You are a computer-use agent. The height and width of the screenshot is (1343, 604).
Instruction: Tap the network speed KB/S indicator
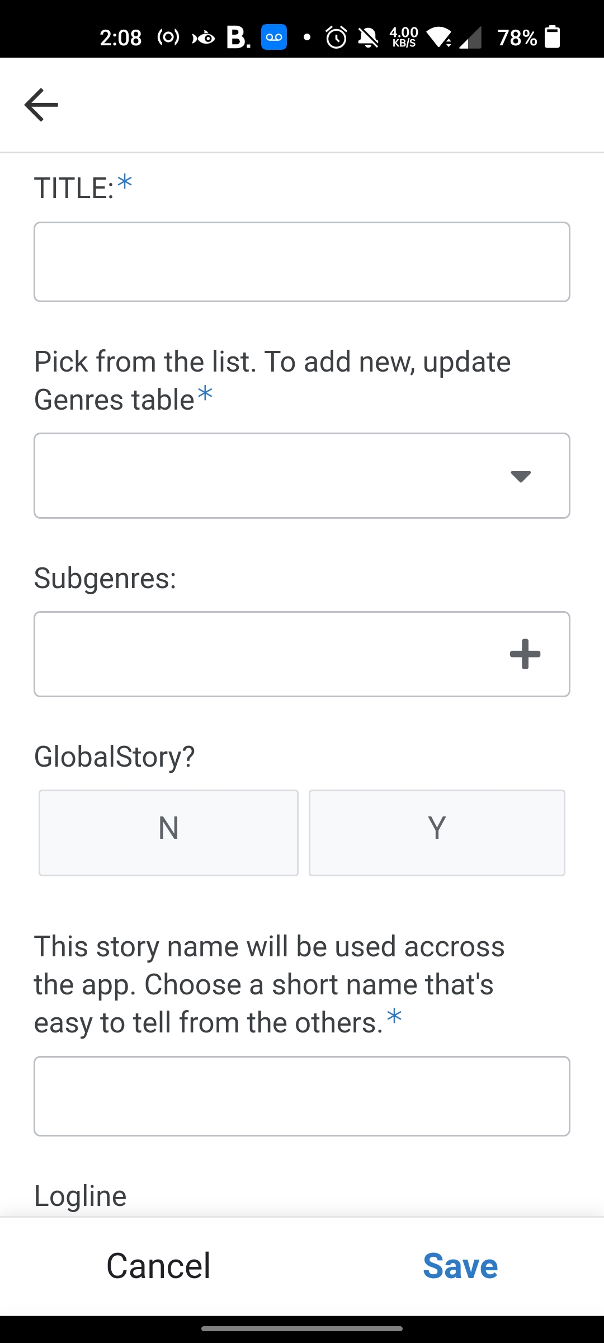(404, 37)
